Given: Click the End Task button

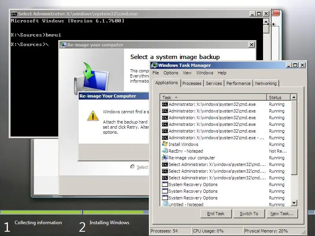Looking at the screenshot, I should click(216, 214).
